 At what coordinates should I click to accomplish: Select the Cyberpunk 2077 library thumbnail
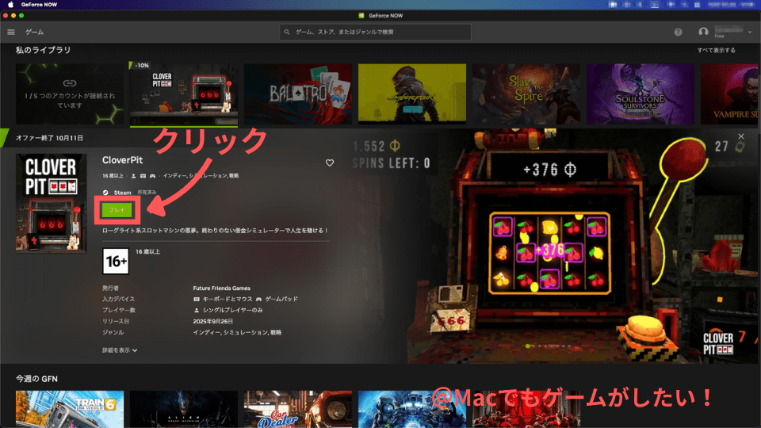tap(411, 94)
